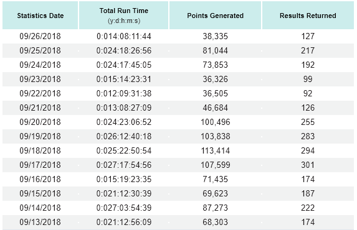Viewport: 357px width, 230px height.
Task: Click points value 113,414
Action: coord(215,151)
